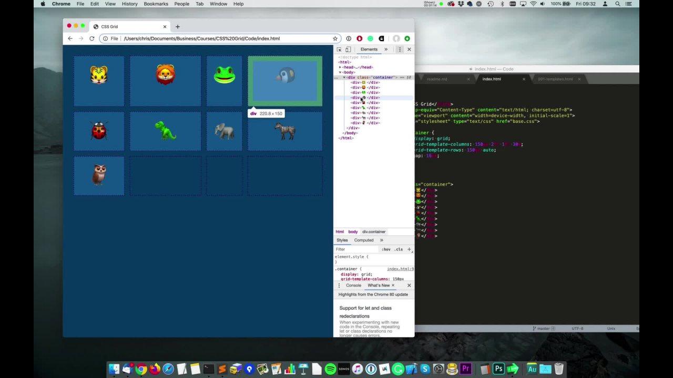
Task: Click UTF-8 encoding in editor status bar
Action: click(x=577, y=329)
